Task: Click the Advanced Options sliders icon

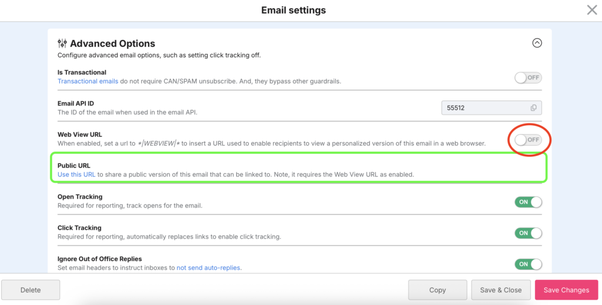Action: pos(62,43)
